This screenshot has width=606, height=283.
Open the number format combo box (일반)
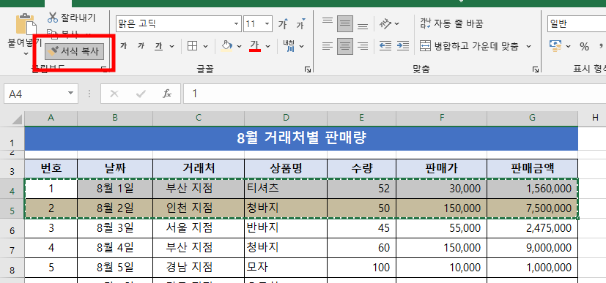pos(577,24)
